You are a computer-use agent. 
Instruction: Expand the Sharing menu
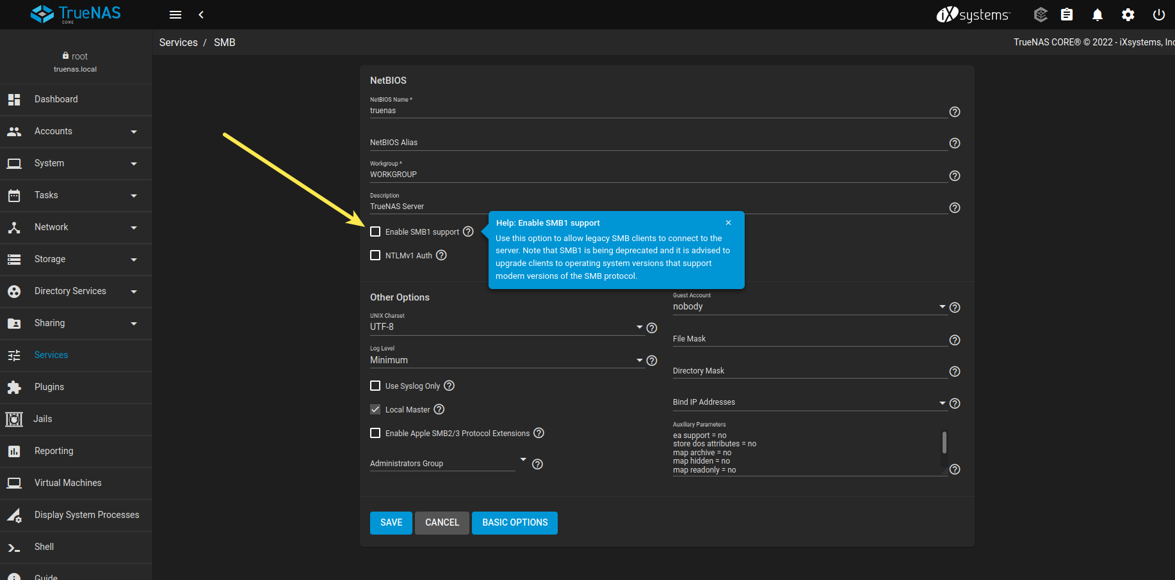76,323
